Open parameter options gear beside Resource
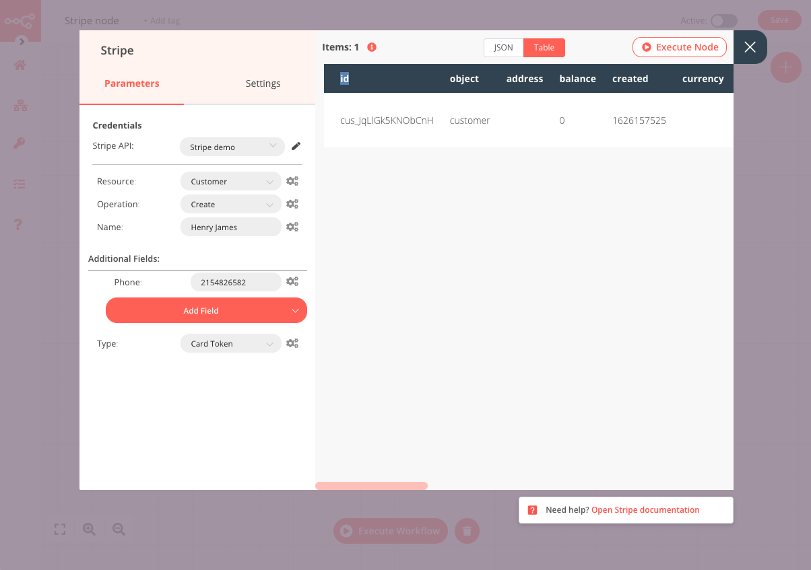 292,181
